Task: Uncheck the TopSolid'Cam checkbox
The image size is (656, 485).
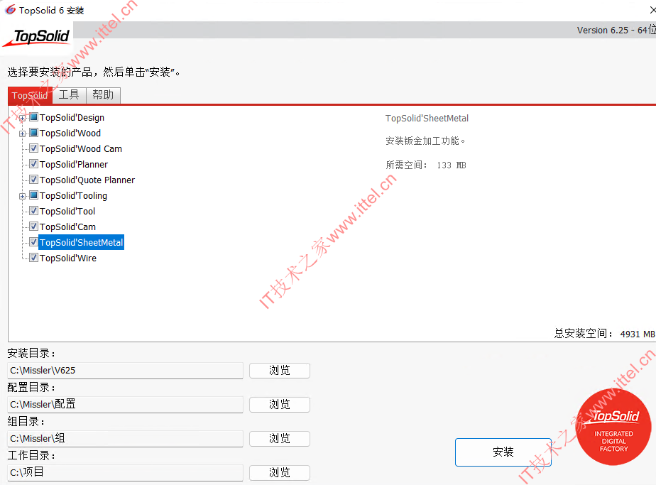Action: [x=34, y=227]
